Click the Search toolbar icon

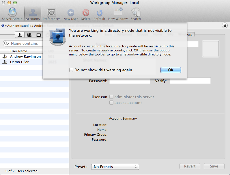(136, 14)
